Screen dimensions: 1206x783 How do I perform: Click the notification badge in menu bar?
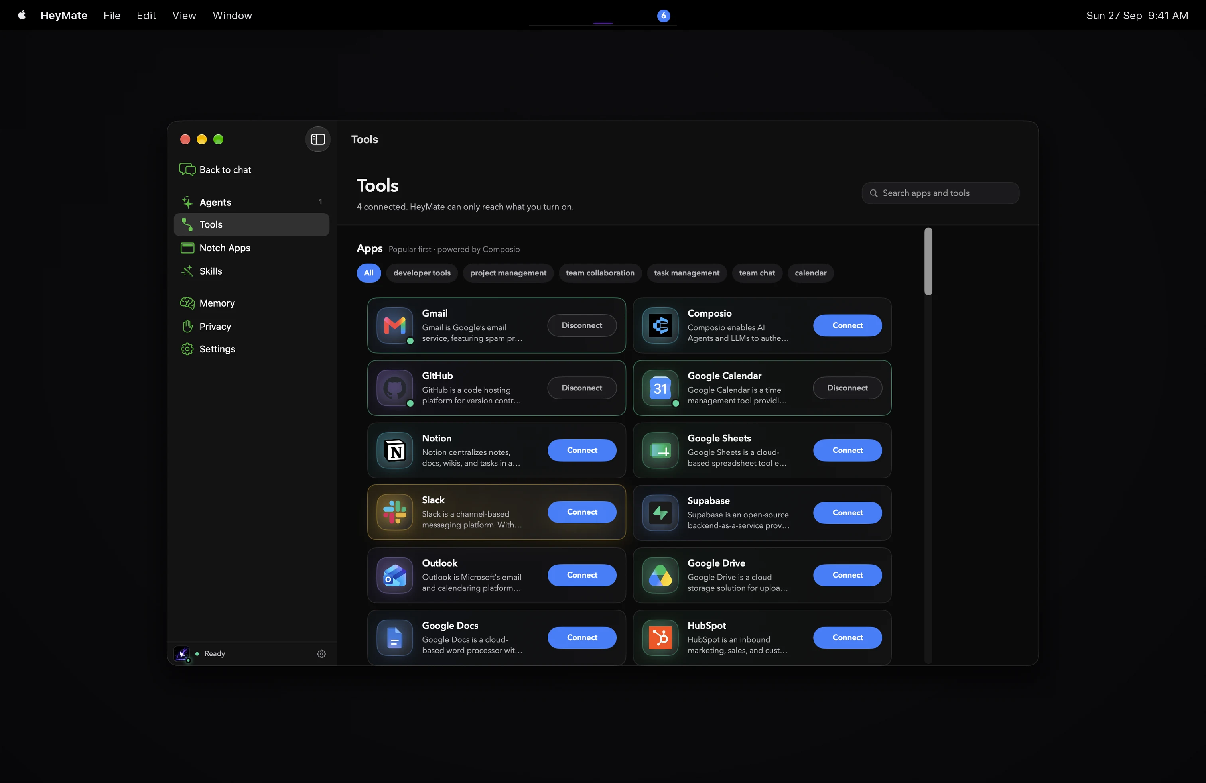663,16
